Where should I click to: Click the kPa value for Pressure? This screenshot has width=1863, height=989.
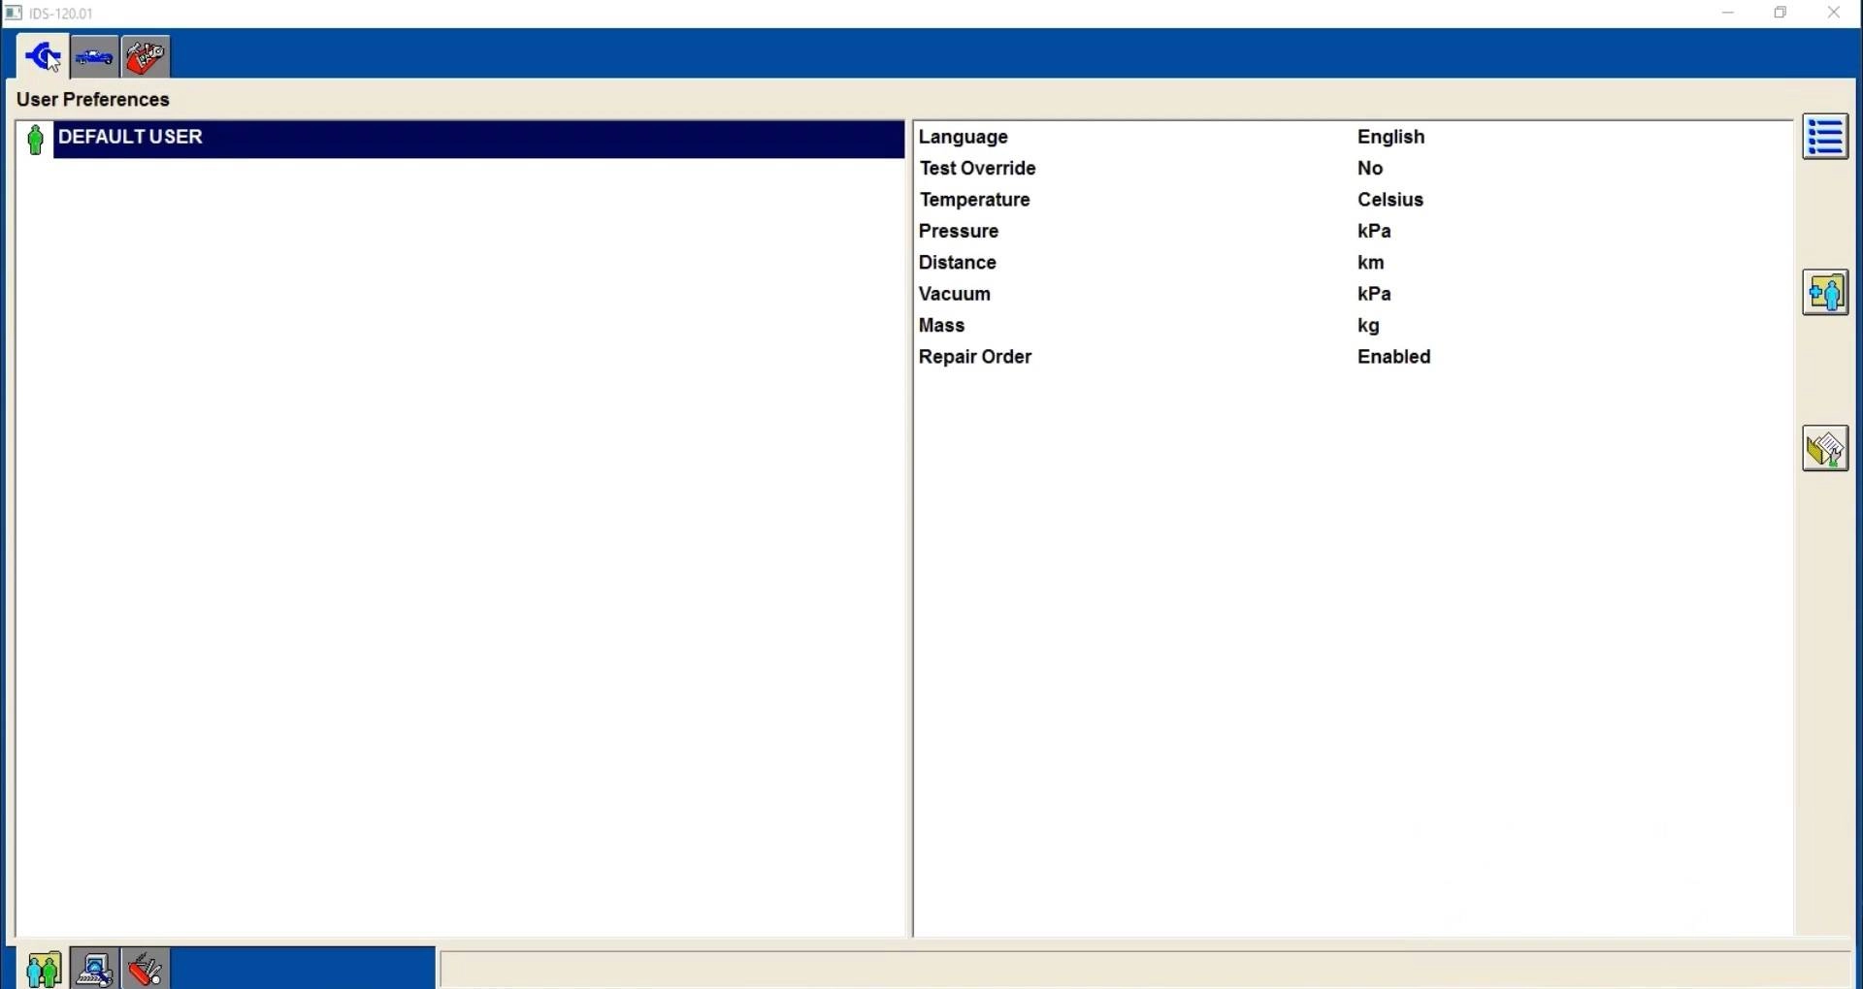click(x=1374, y=231)
